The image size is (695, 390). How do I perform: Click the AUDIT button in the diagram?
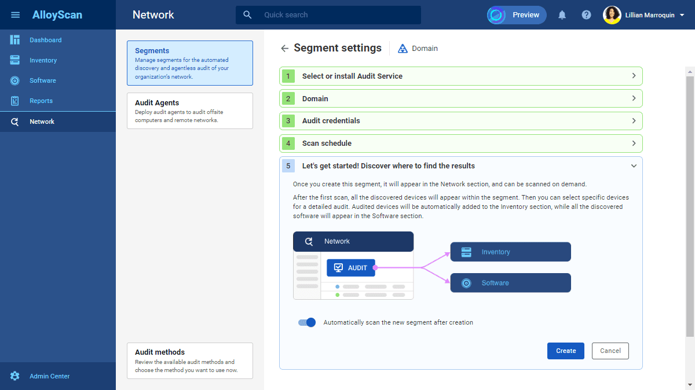351,268
